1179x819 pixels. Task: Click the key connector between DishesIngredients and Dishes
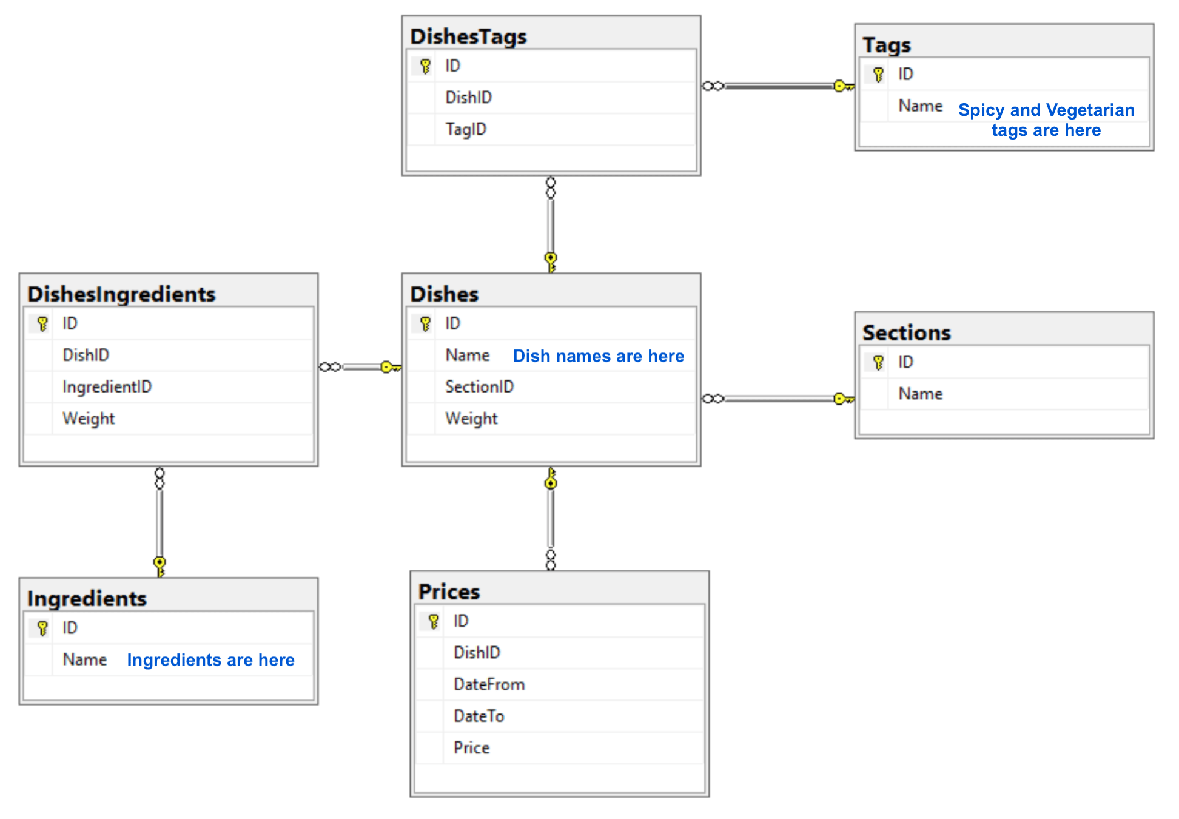pos(389,367)
